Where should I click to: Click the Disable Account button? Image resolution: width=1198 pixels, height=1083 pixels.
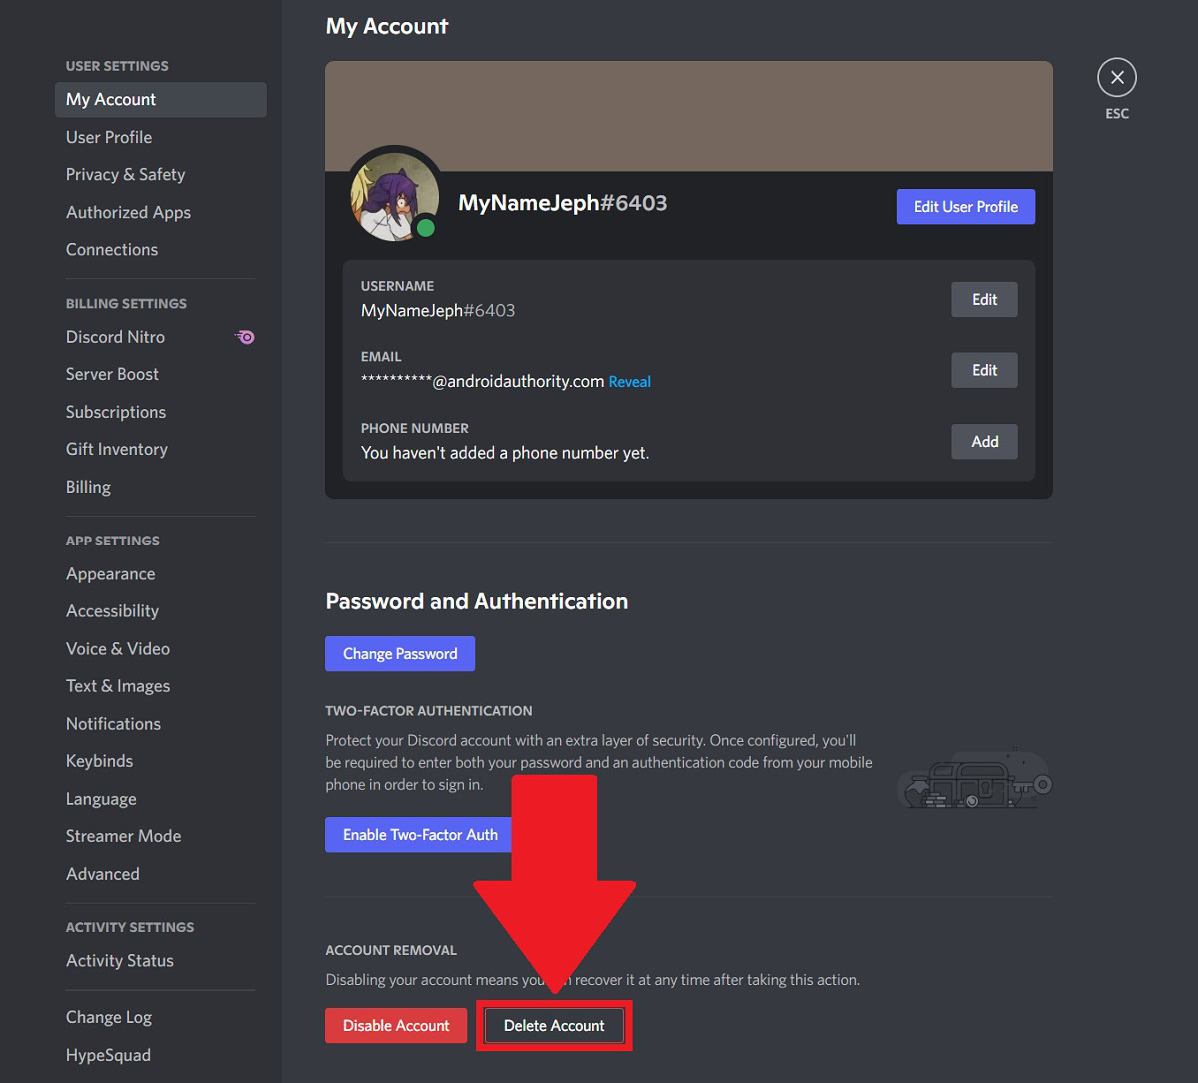396,1026
